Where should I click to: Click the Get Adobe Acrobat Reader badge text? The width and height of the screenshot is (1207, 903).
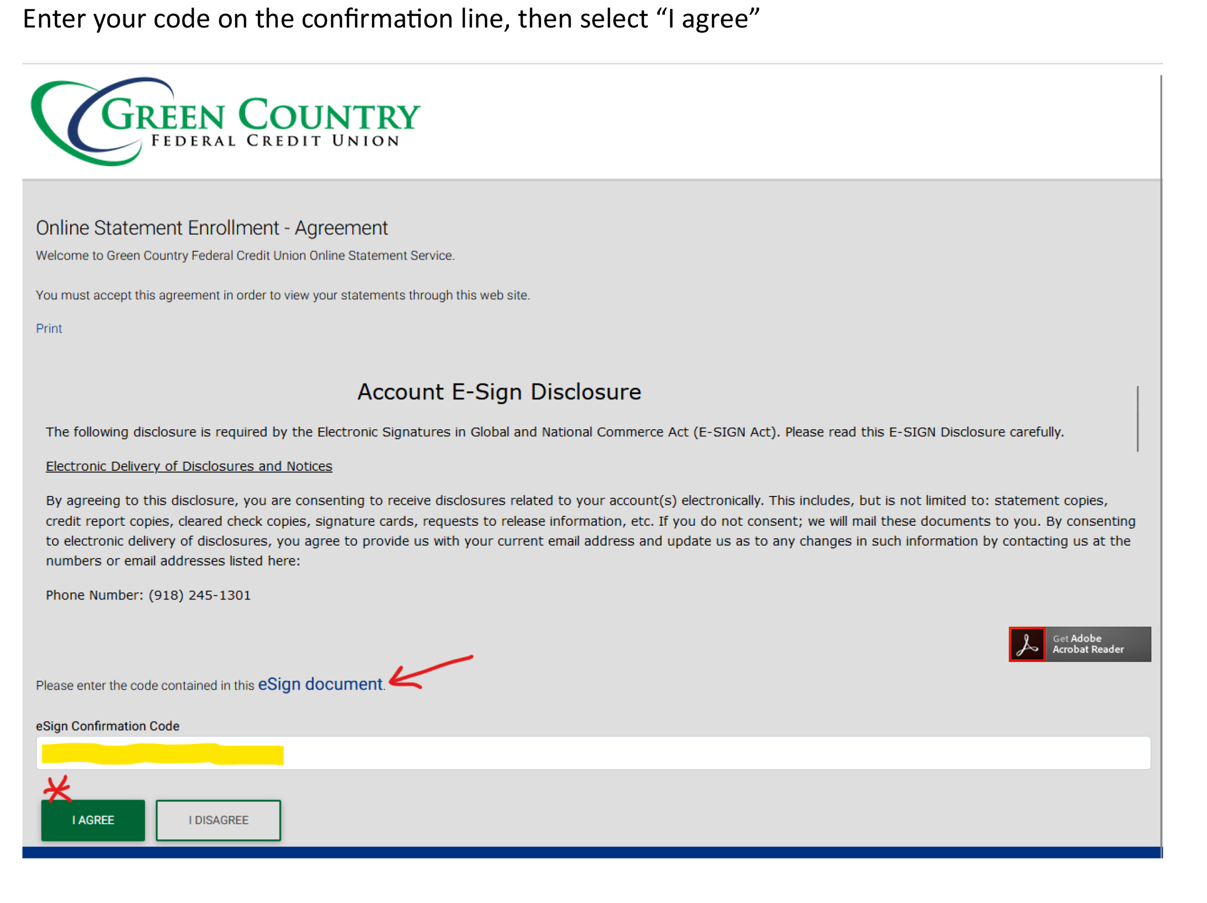coord(1088,644)
